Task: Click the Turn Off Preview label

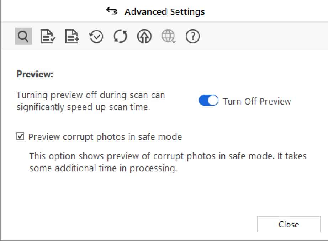Action: (257, 101)
